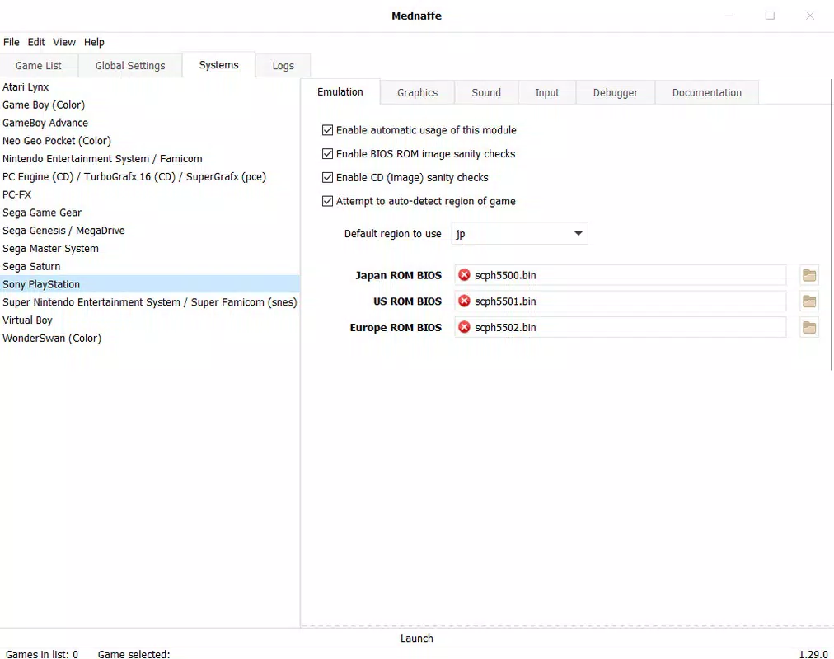Viewport: 834px width, 659px height.
Task: Switch to the Game List tab
Action: coord(38,66)
